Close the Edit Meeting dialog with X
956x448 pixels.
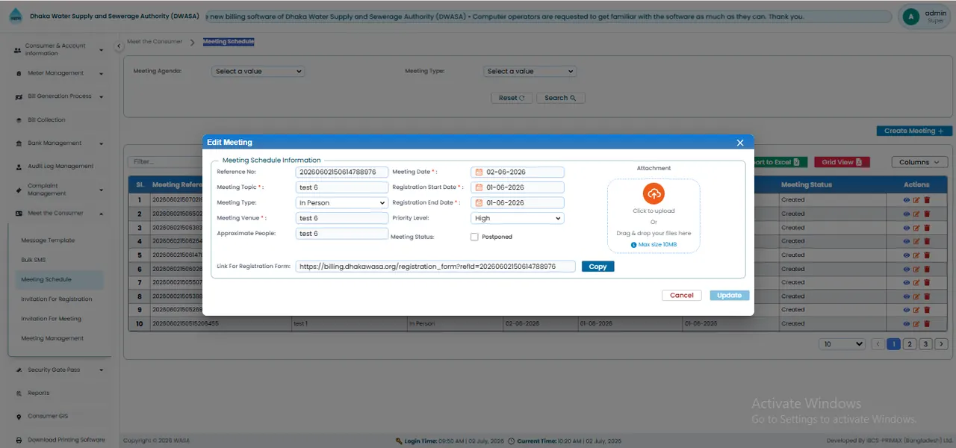click(740, 143)
